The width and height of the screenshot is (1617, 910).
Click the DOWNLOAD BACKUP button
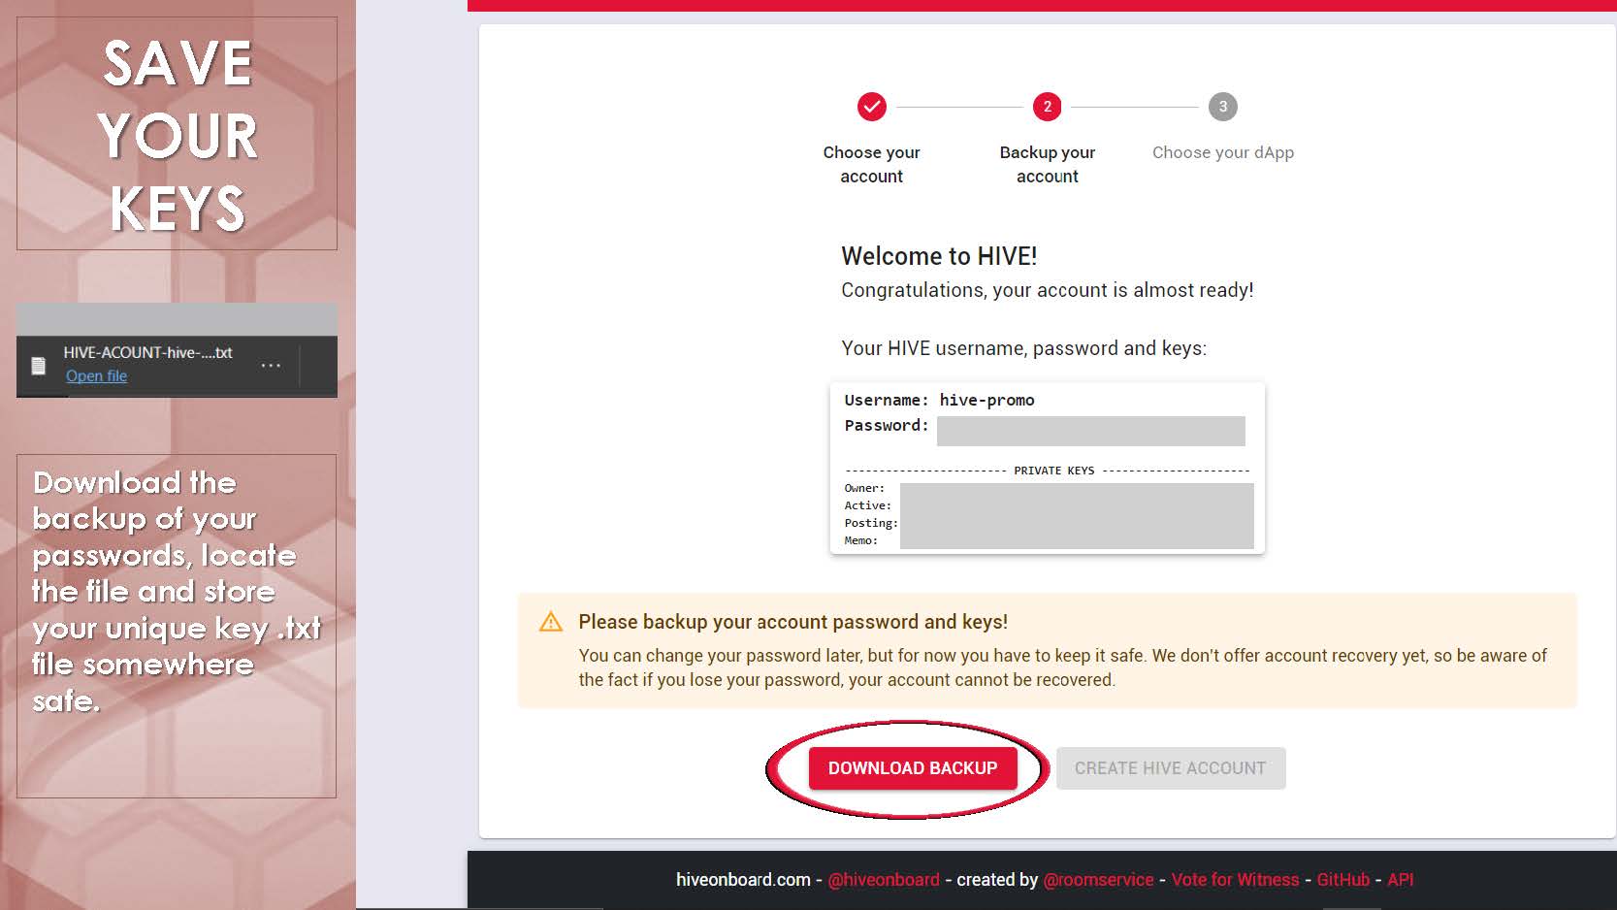tap(913, 768)
